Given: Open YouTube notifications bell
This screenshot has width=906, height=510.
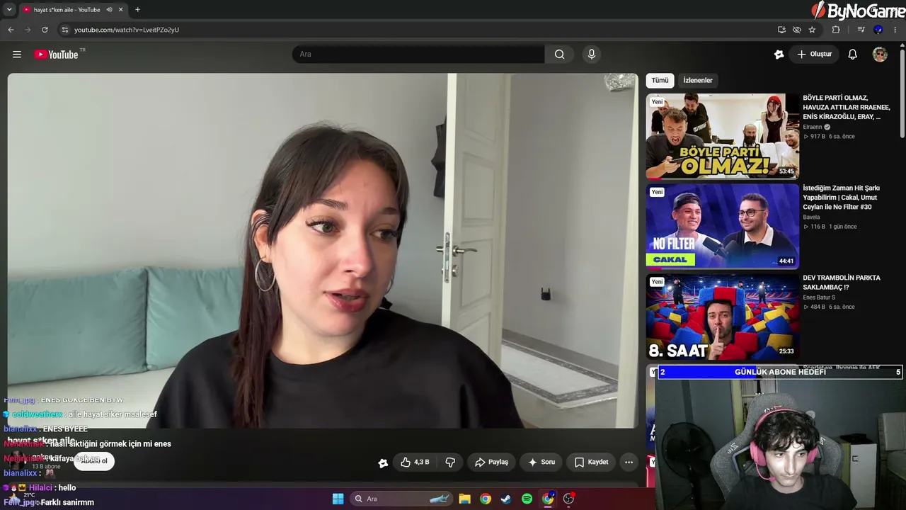Looking at the screenshot, I should pos(853,55).
